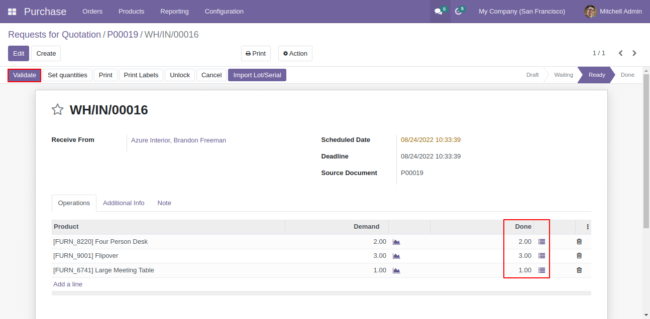Viewport: 650px width, 319px height.
Task: Click Source Document value P00019
Action: coord(412,173)
